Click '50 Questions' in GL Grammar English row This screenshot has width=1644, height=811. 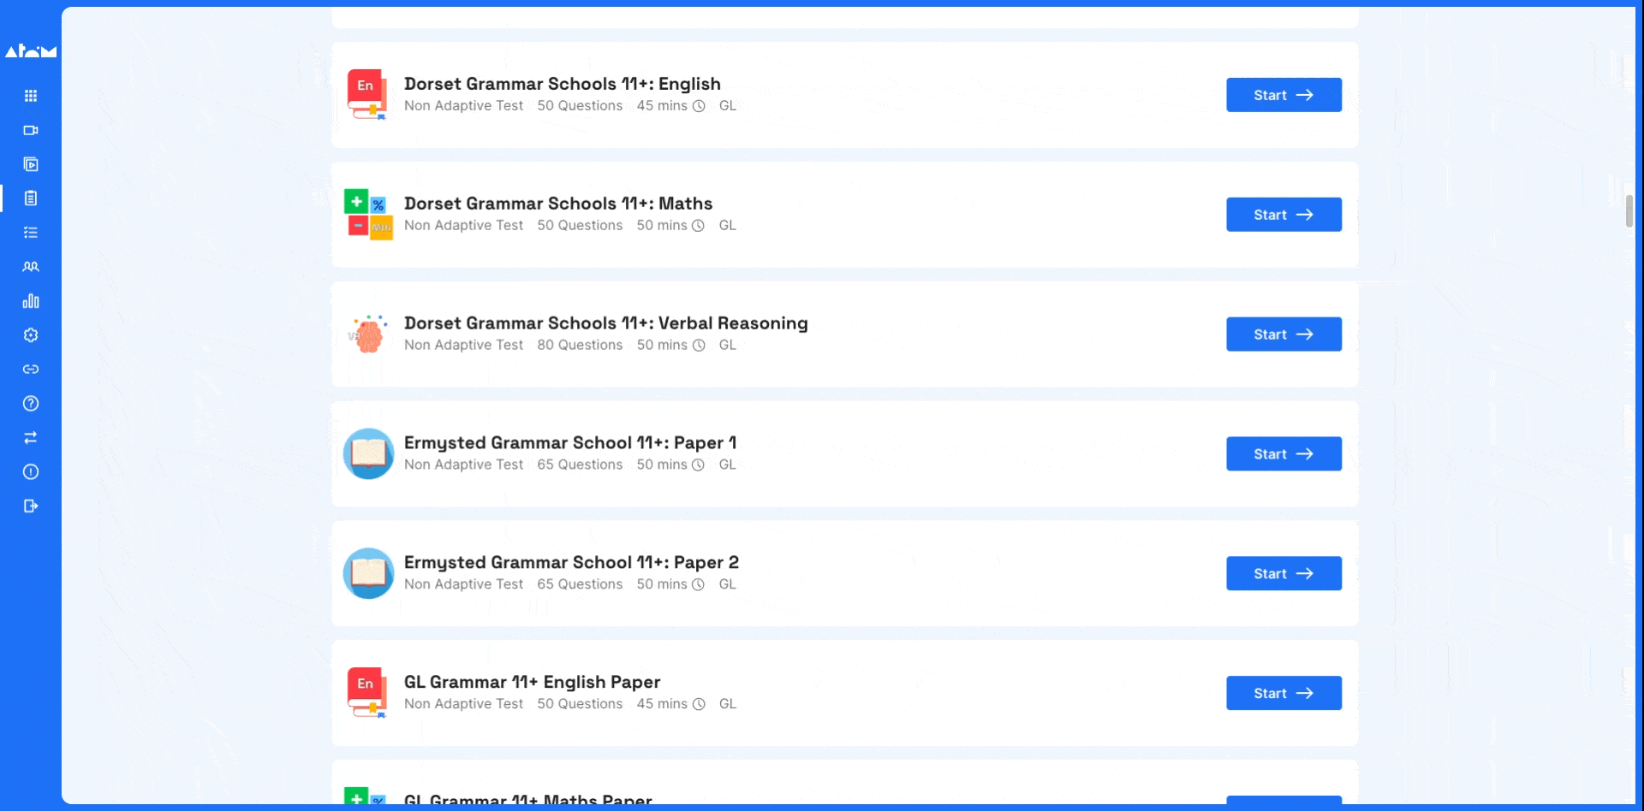pos(580,704)
